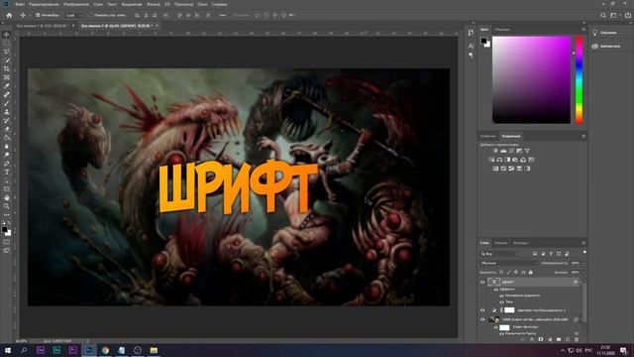Hide the Hue/Saturation adjustment layer
This screenshot has width=634, height=357.
(482, 310)
